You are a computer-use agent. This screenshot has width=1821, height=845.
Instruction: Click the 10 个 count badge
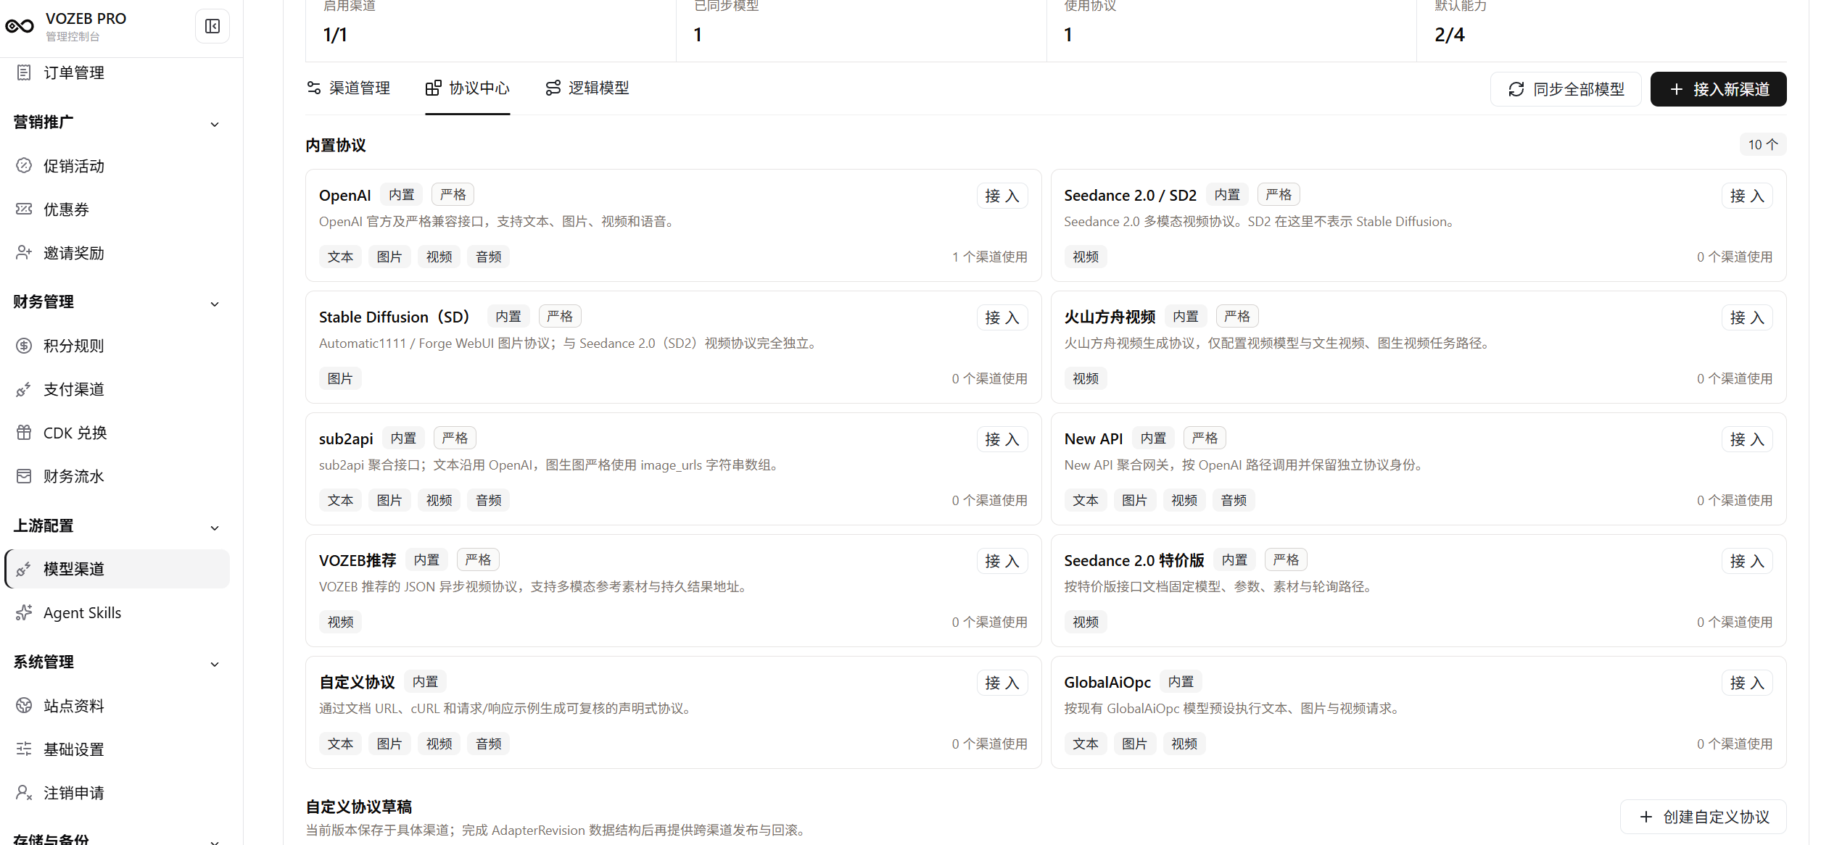(1762, 145)
